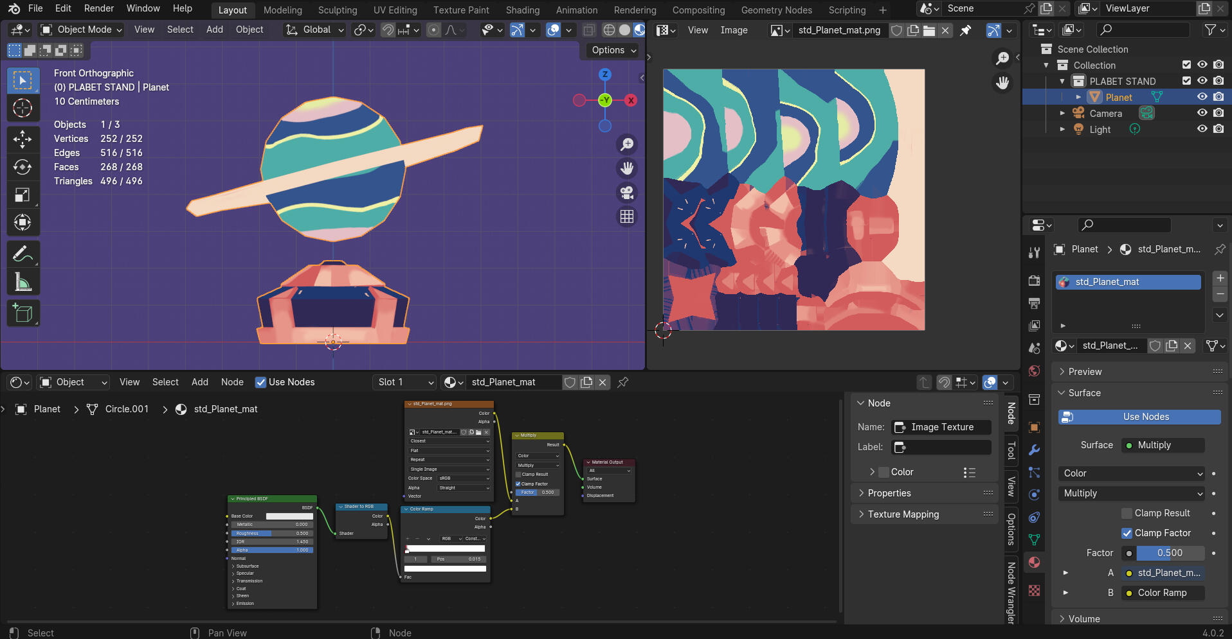Click the Options button in the viewport
Screen dimensions: 1232x639
click(x=613, y=50)
